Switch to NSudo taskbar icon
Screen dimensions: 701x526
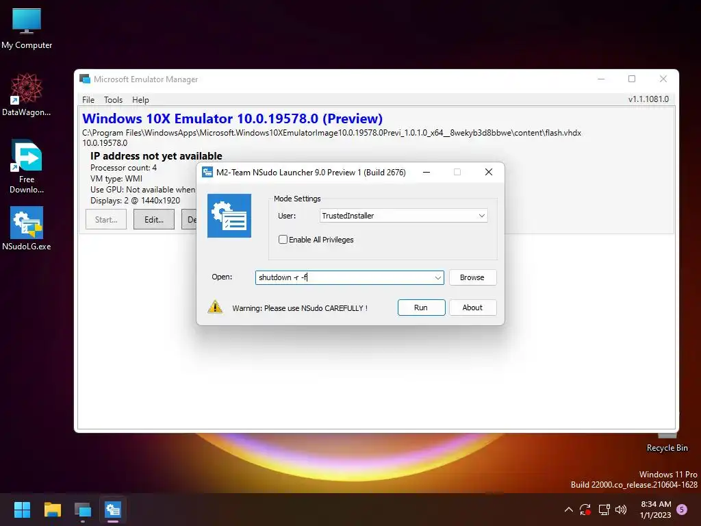[113, 510]
